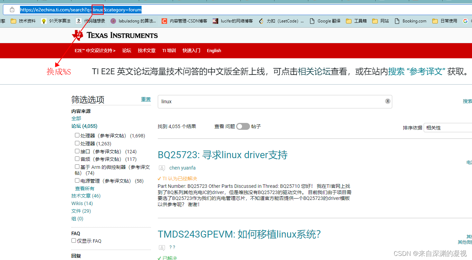
Task: Open Booking.com bookmark
Action: click(x=410, y=21)
